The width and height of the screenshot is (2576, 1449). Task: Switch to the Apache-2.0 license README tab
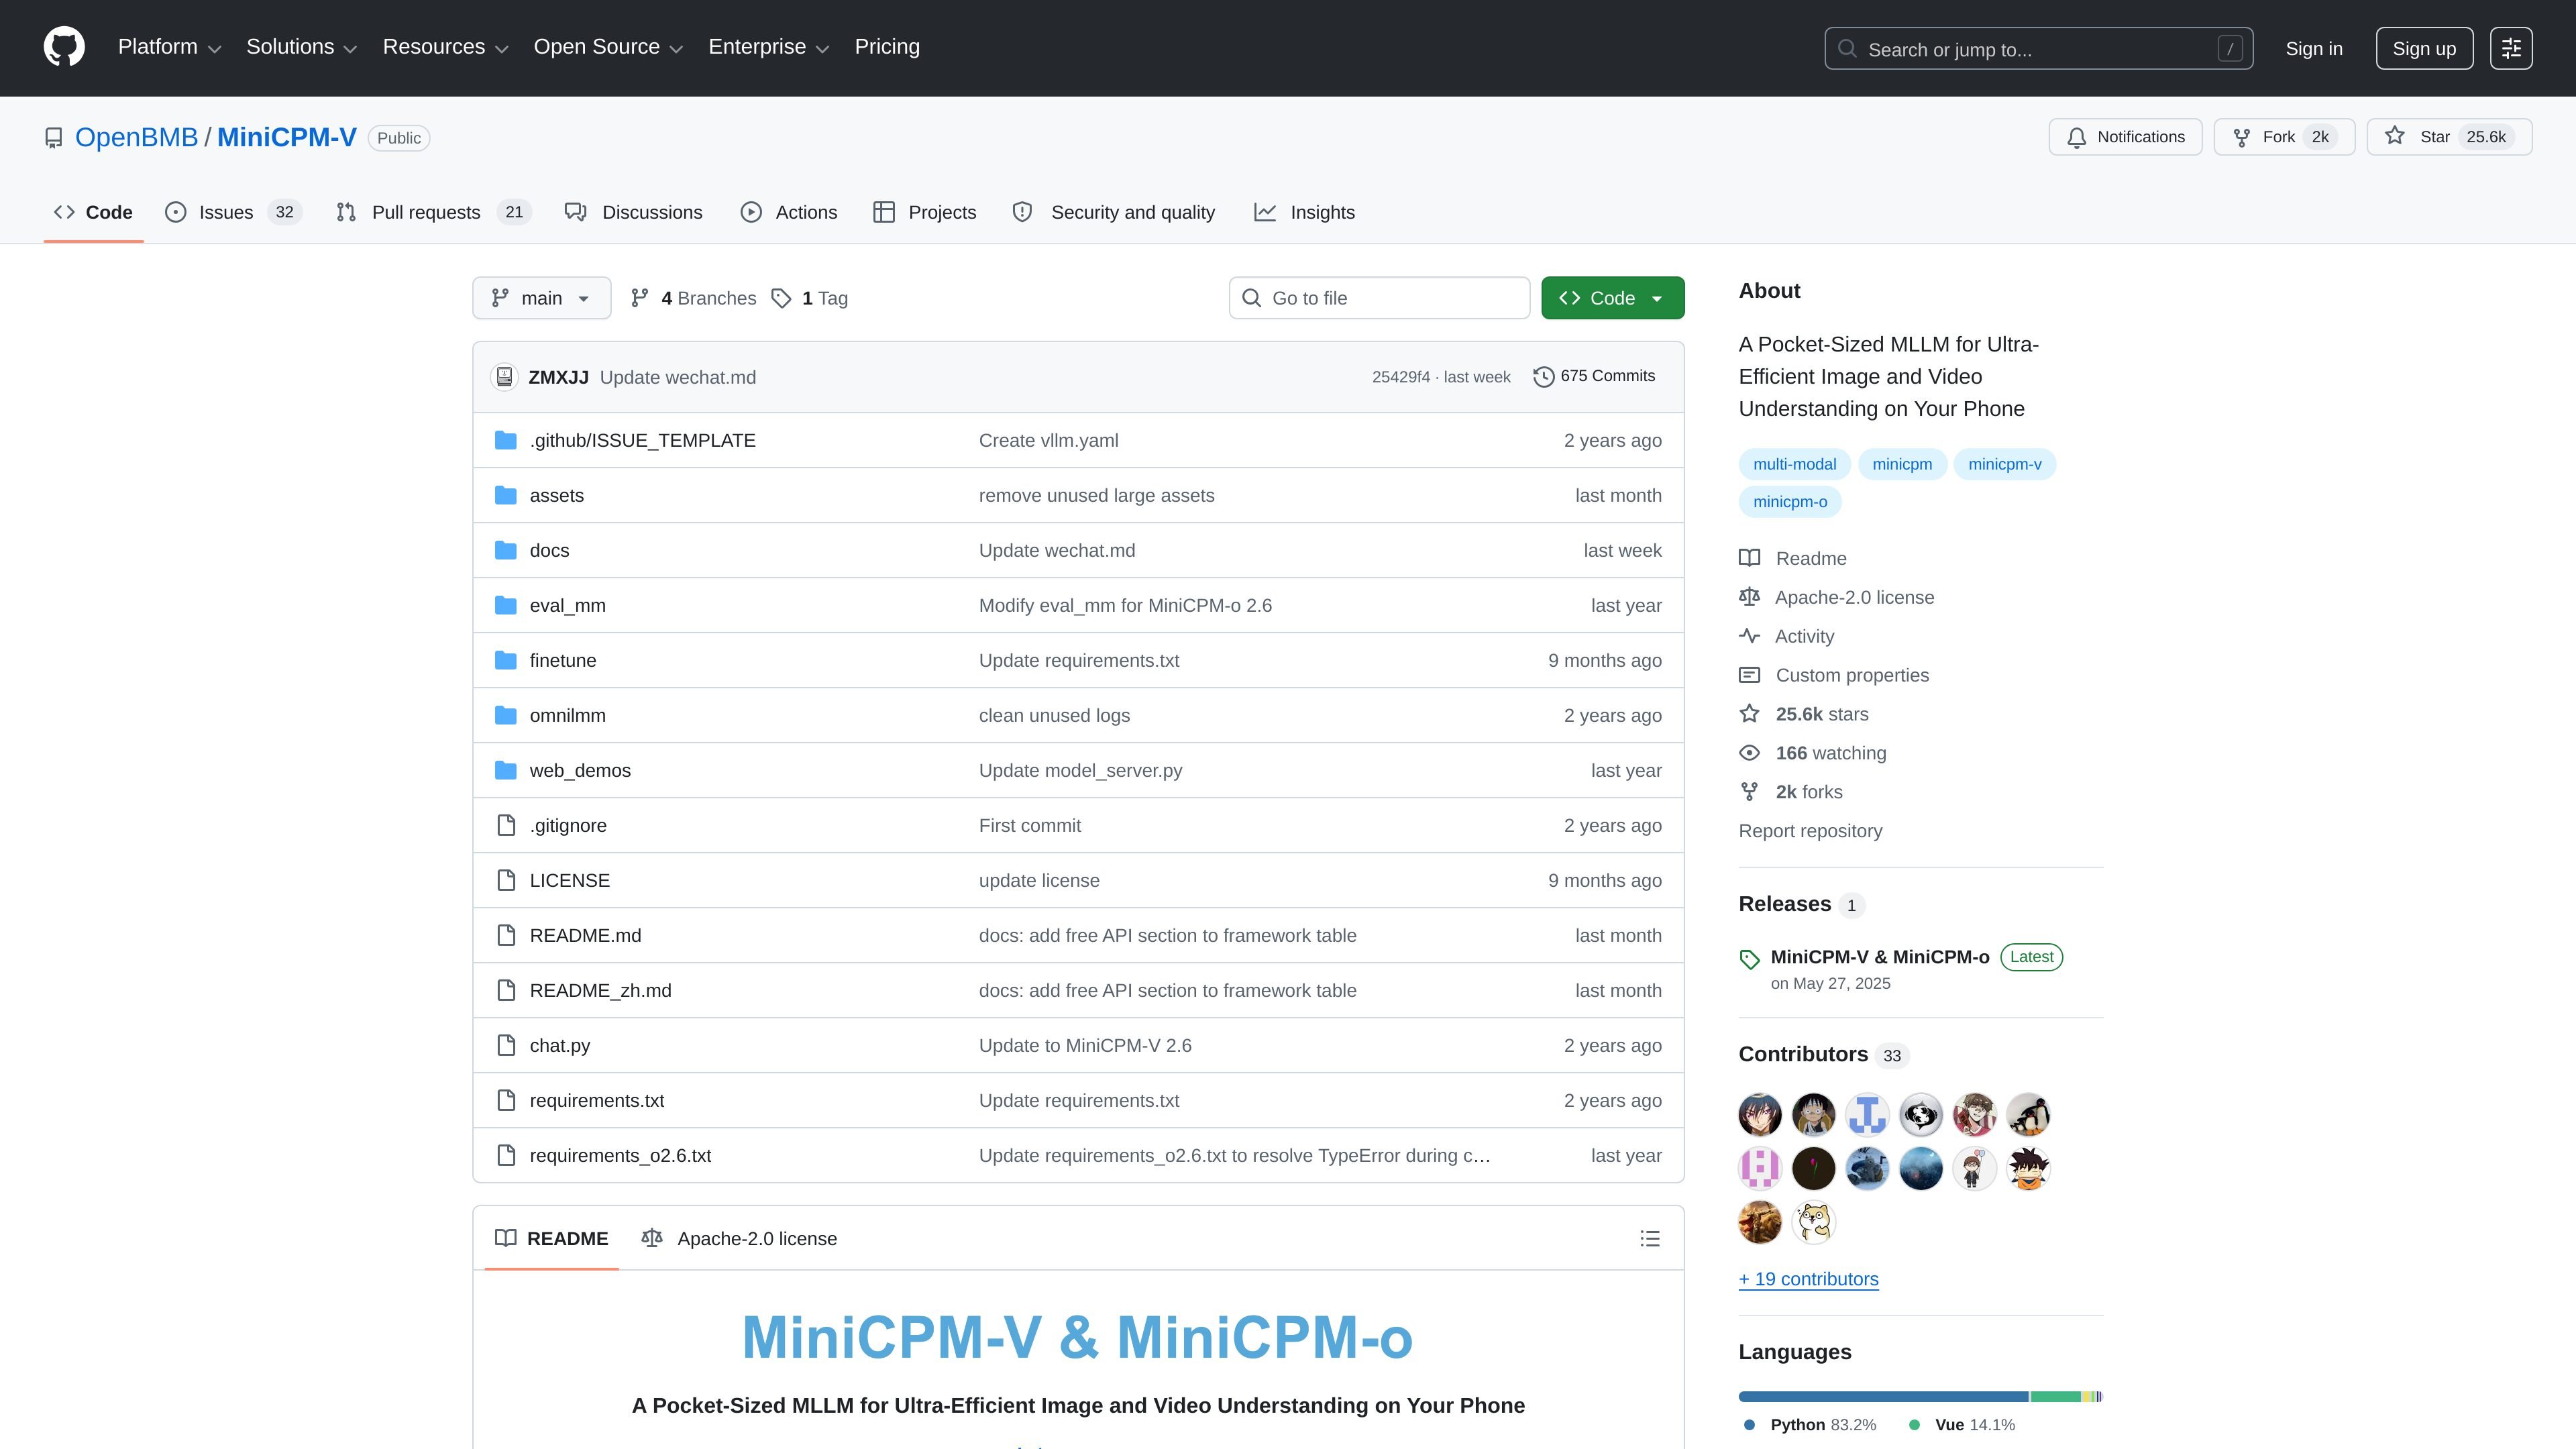739,1239
